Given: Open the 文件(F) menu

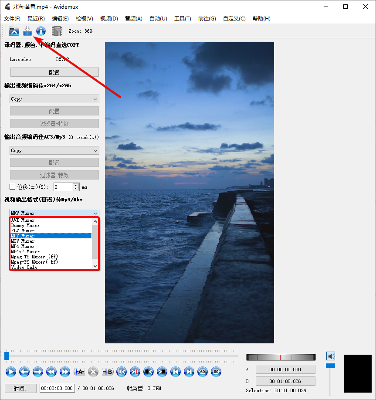Looking at the screenshot, I should (x=12, y=19).
